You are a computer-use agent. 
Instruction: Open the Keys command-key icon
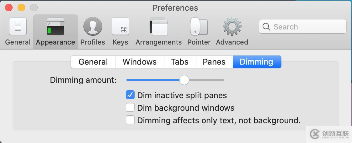pyautogui.click(x=120, y=27)
